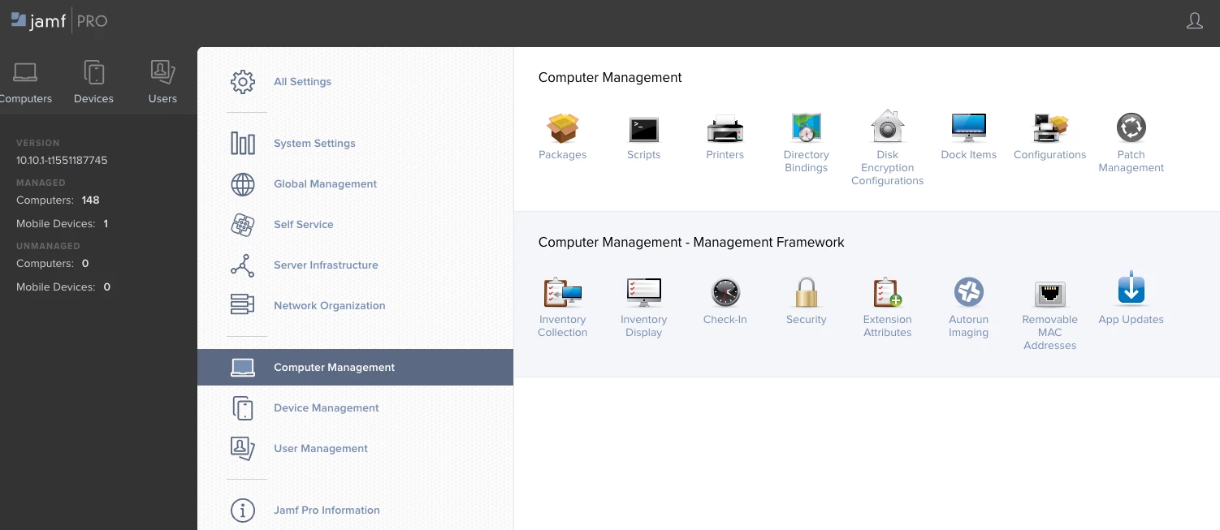Viewport: 1220px width, 530px height.
Task: Open the Autorun Imaging icon
Action: pos(968,292)
